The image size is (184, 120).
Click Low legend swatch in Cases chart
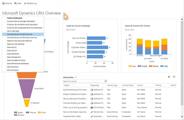pyautogui.click(x=130, y=66)
